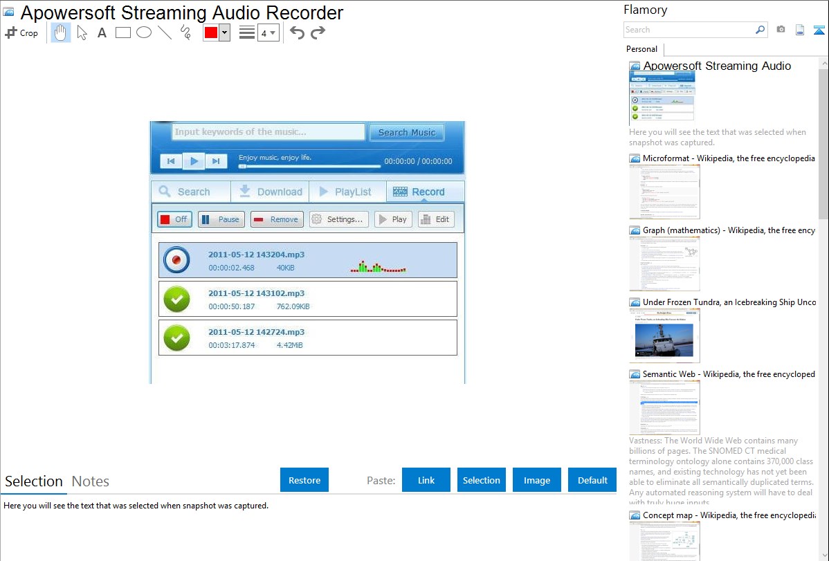Redo the annotation
The width and height of the screenshot is (829, 561).
click(318, 33)
